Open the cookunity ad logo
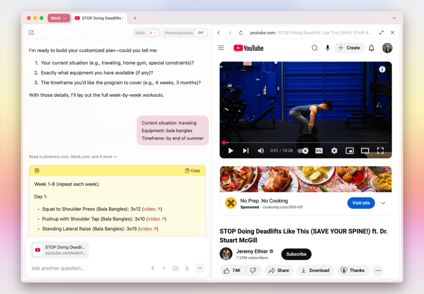 (x=231, y=203)
